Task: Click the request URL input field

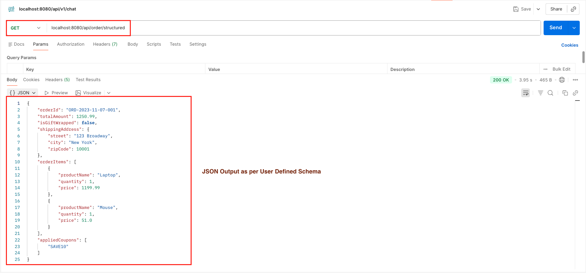Action: [x=294, y=28]
